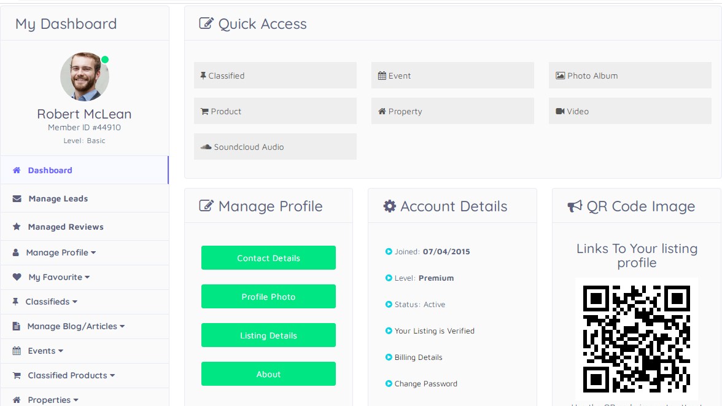722x406 pixels.
Task: Open the Contact Details button
Action: coord(268,257)
